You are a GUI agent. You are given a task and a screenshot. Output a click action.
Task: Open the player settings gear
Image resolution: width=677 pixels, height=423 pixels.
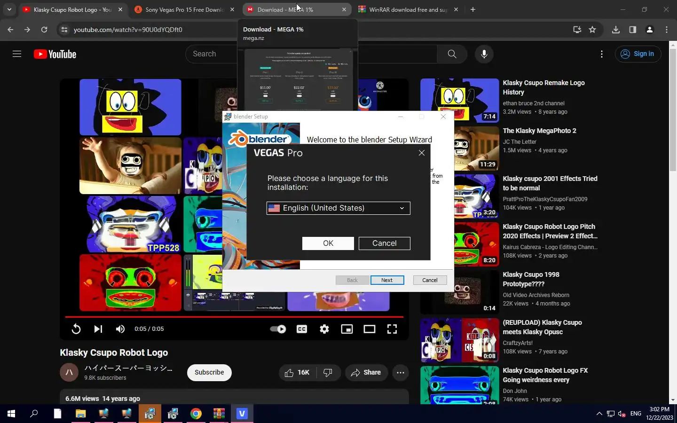click(x=324, y=329)
